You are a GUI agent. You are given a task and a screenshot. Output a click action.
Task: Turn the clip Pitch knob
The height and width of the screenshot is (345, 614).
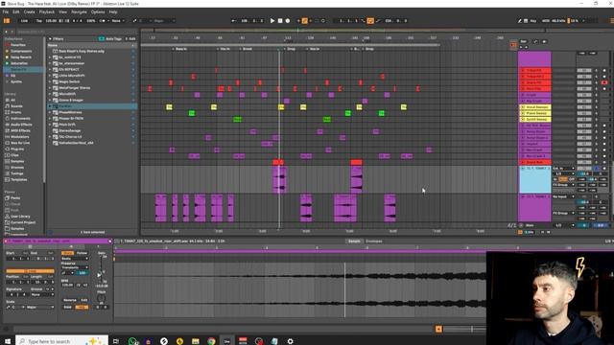click(x=102, y=298)
